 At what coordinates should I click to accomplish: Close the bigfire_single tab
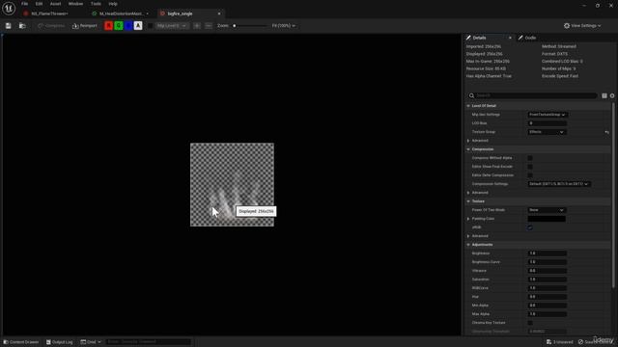(x=219, y=13)
